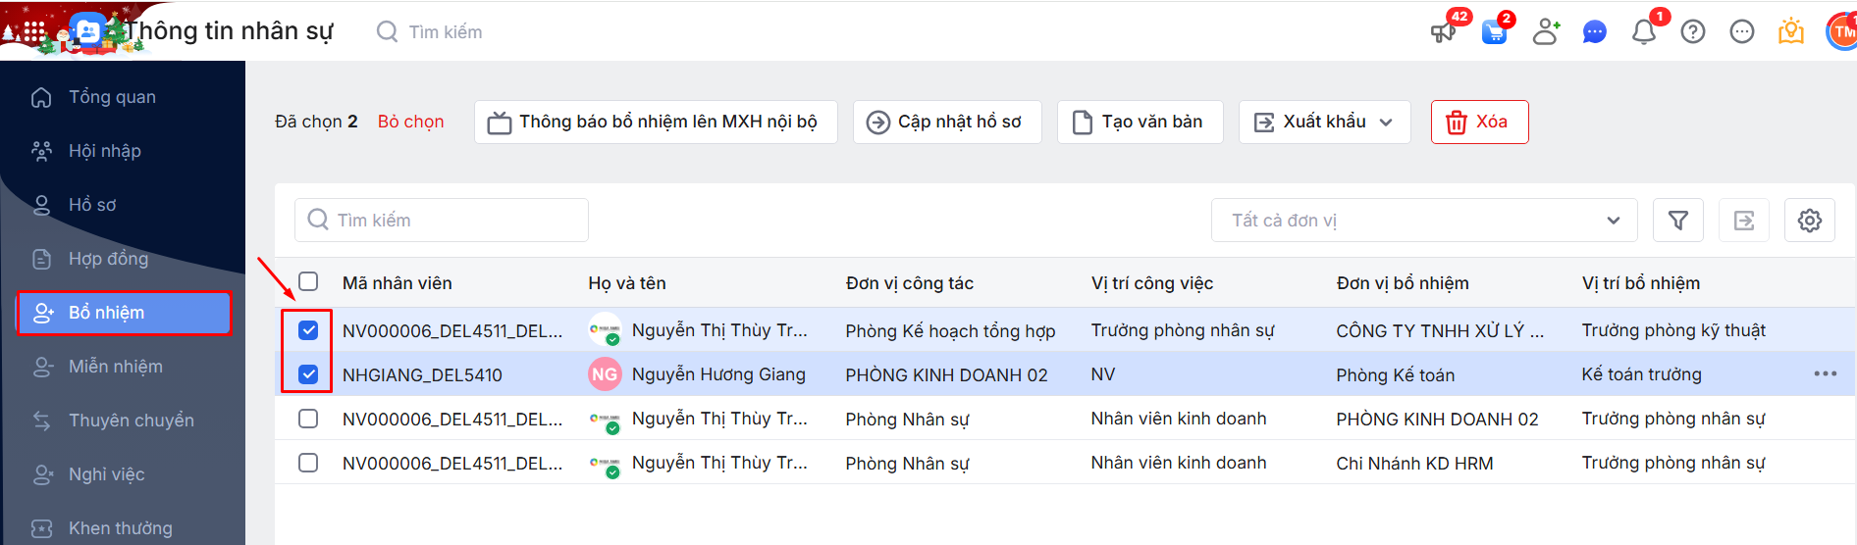The image size is (1857, 545).
Task: Open the Tất cả đơn vị dropdown
Action: [x=1423, y=221]
